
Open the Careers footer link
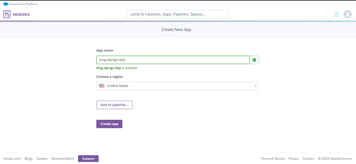pos(42,159)
